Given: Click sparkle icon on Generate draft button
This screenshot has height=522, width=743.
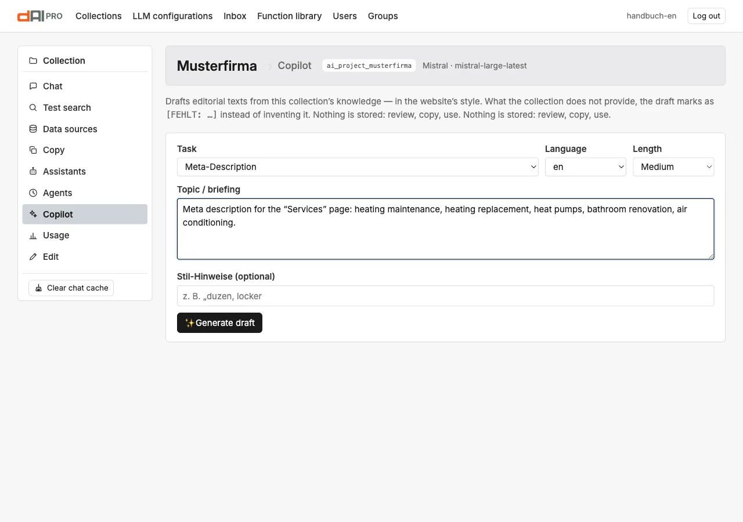Looking at the screenshot, I should tap(189, 323).
